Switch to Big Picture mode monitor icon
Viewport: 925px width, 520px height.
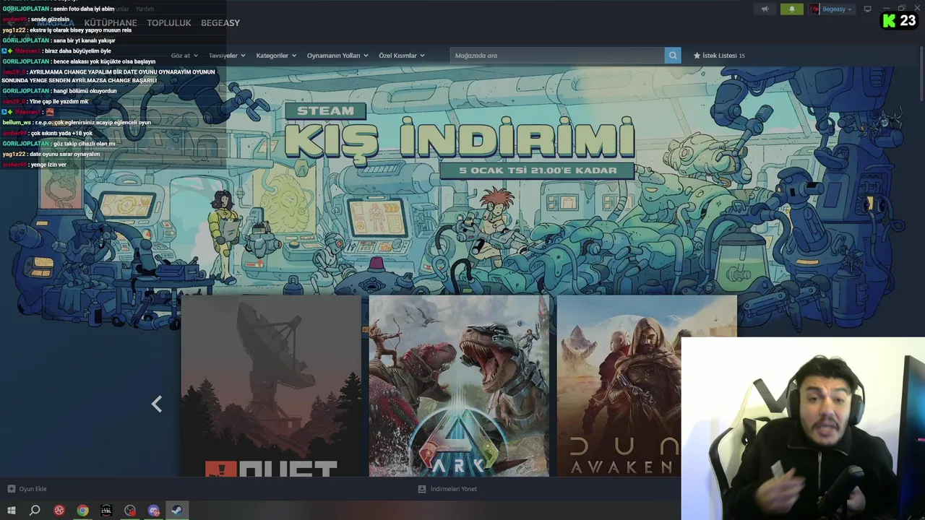coord(868,9)
